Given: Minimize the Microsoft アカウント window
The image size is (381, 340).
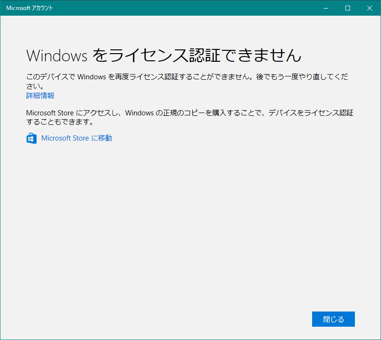Looking at the screenshot, I should point(326,8).
